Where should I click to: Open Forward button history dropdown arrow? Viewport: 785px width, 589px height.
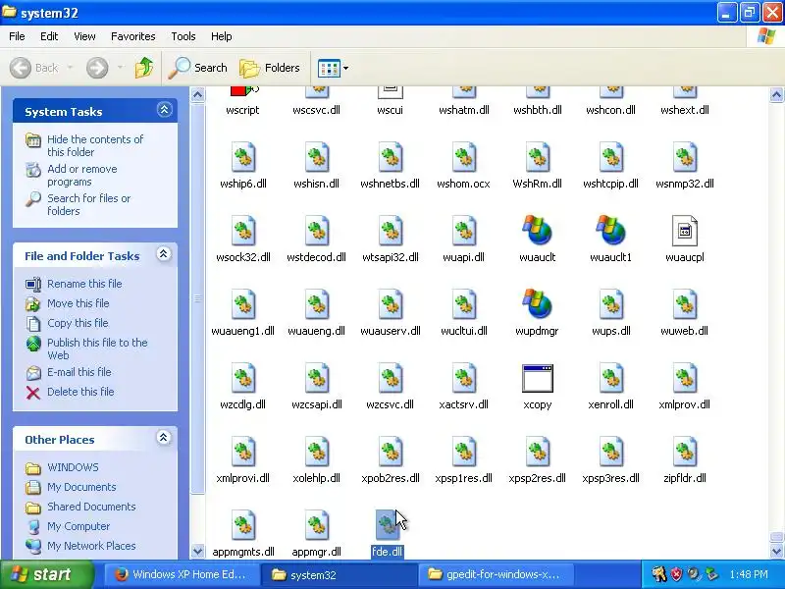(x=120, y=68)
